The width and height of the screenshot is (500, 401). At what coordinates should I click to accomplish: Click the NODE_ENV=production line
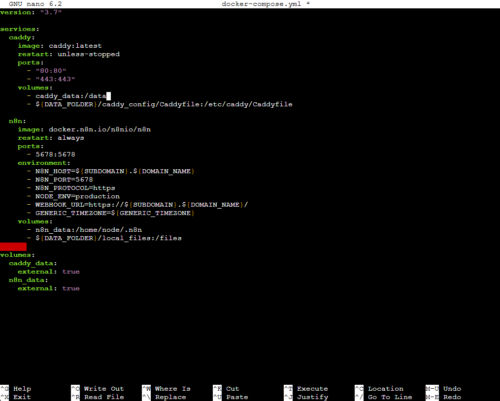(x=73, y=196)
